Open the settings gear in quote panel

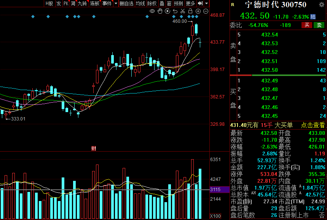coord(321,5)
